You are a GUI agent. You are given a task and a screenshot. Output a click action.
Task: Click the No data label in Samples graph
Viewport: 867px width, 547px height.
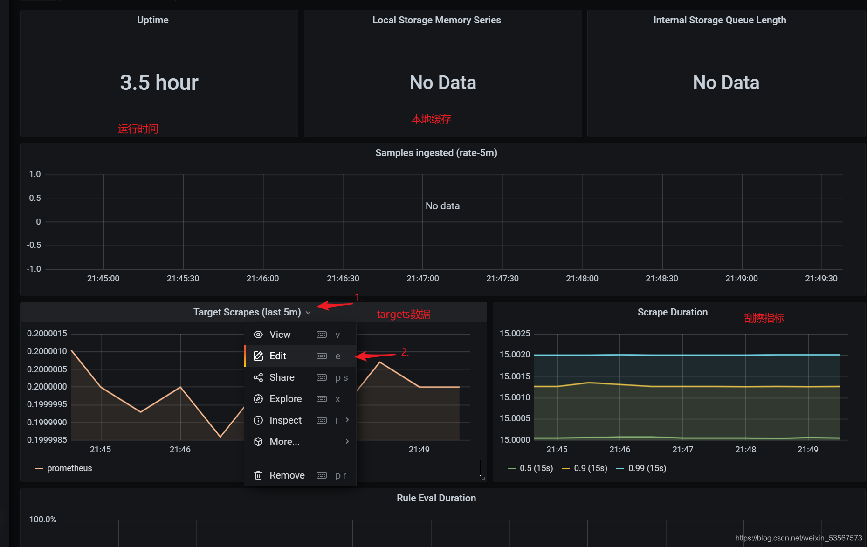tap(442, 206)
